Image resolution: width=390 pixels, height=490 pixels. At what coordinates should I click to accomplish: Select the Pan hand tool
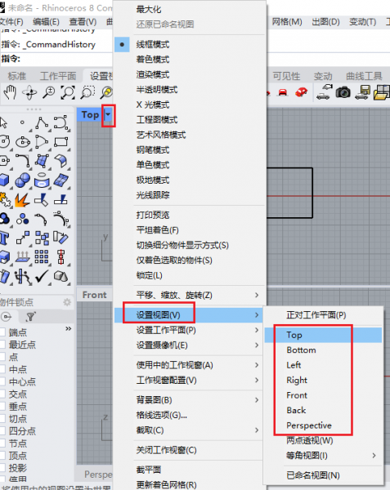10,92
